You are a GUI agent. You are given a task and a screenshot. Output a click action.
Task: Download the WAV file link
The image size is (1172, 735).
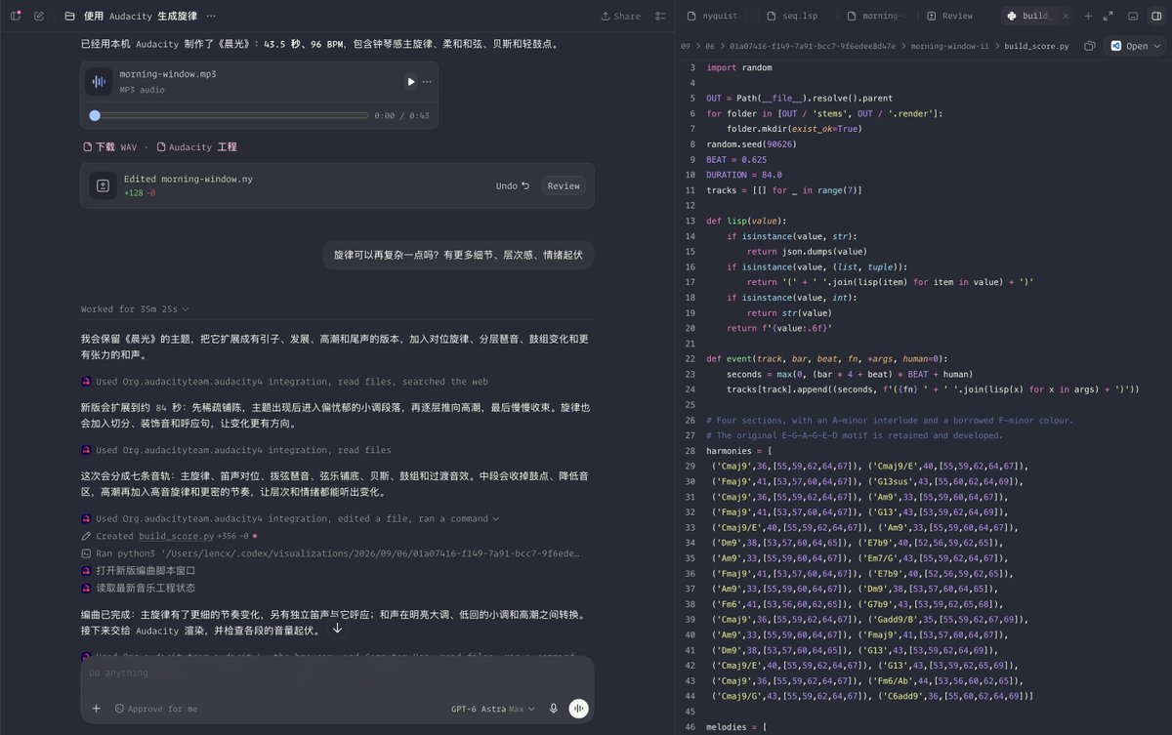click(x=109, y=147)
